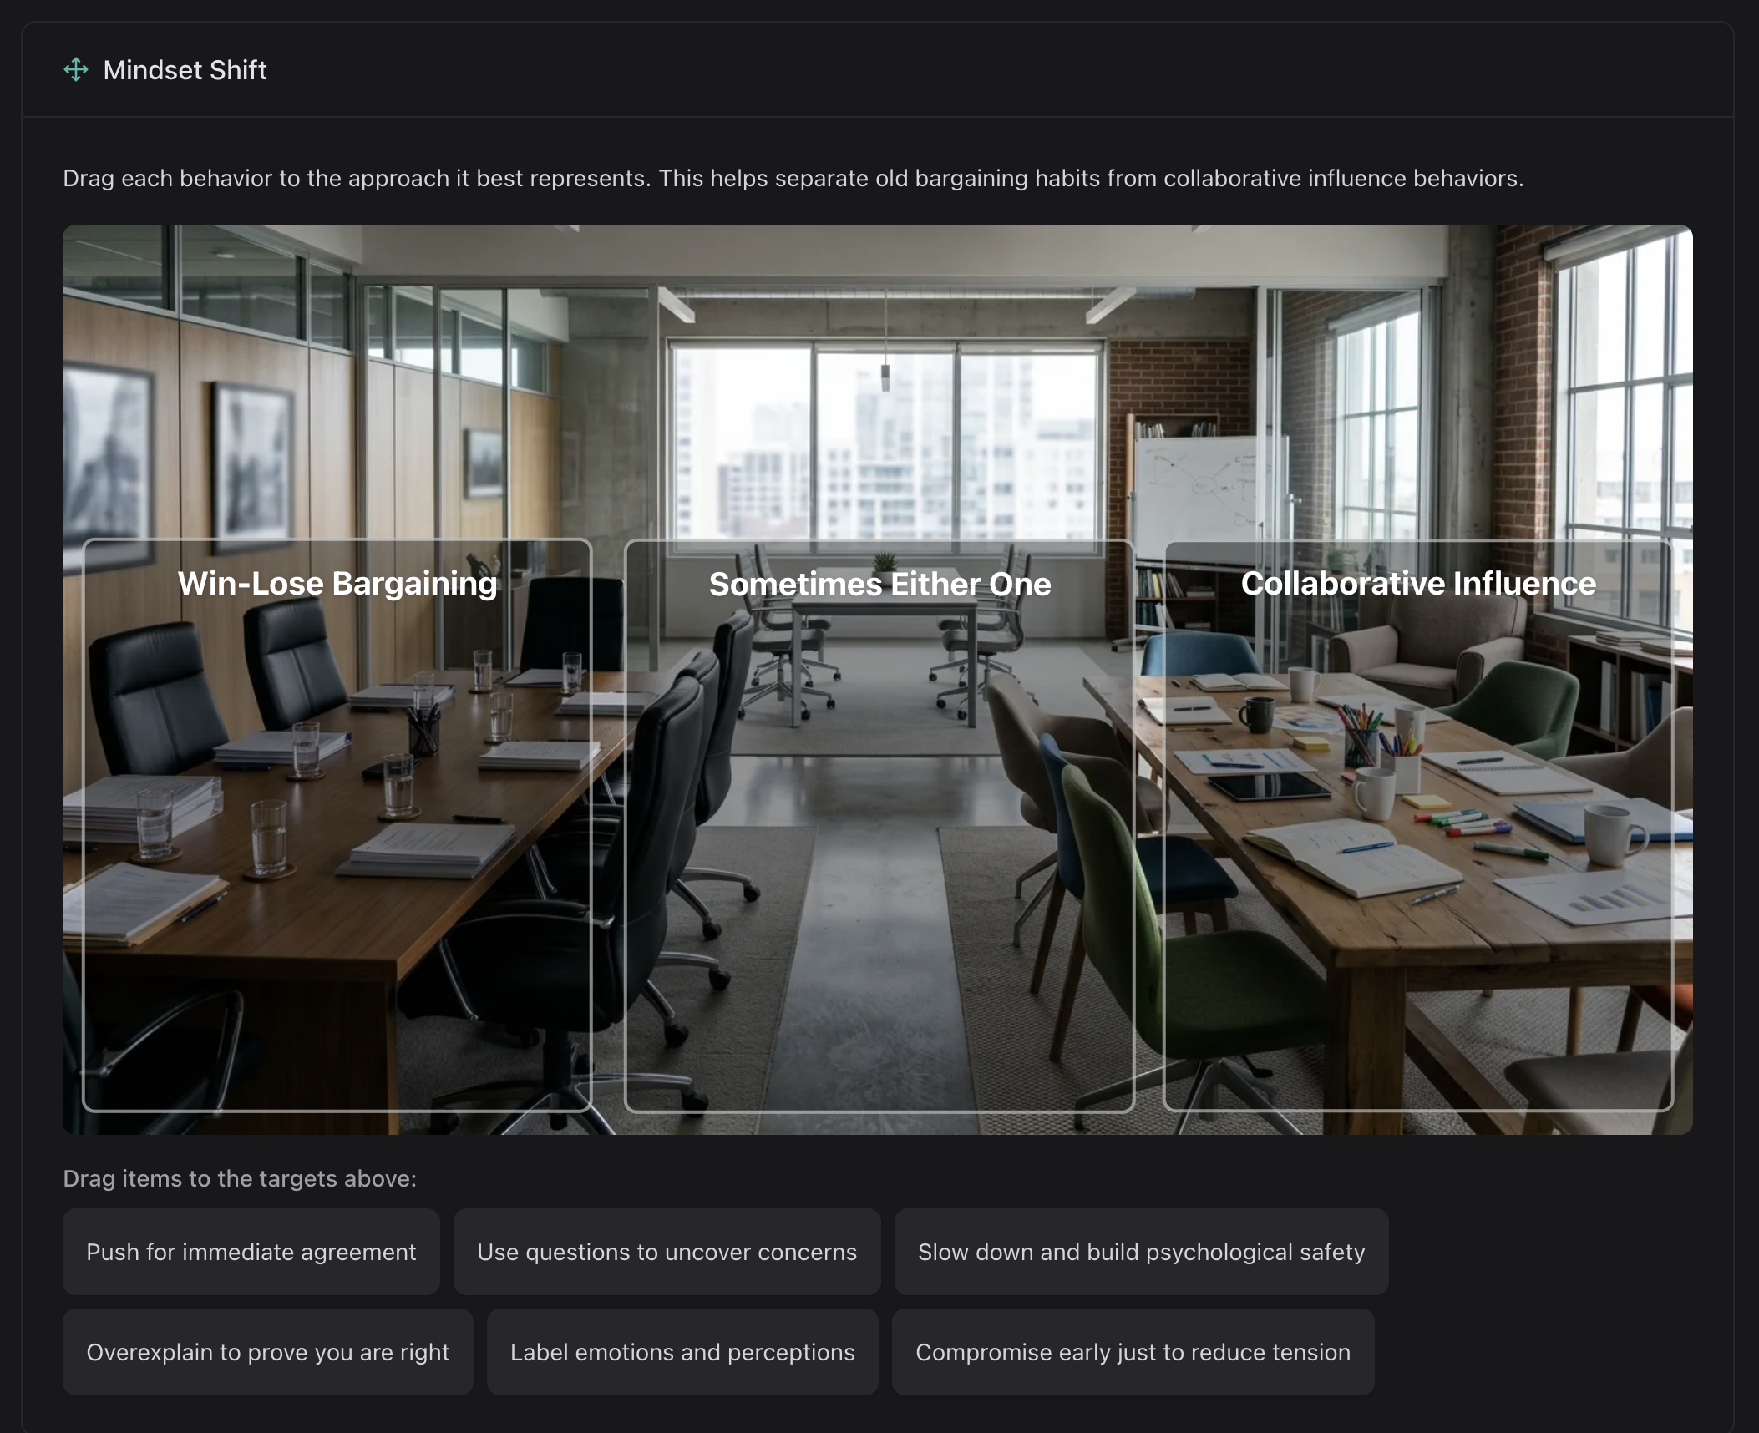Pick 'Slow down and build psychological safety' item
The width and height of the screenshot is (1759, 1433).
[x=1141, y=1252]
